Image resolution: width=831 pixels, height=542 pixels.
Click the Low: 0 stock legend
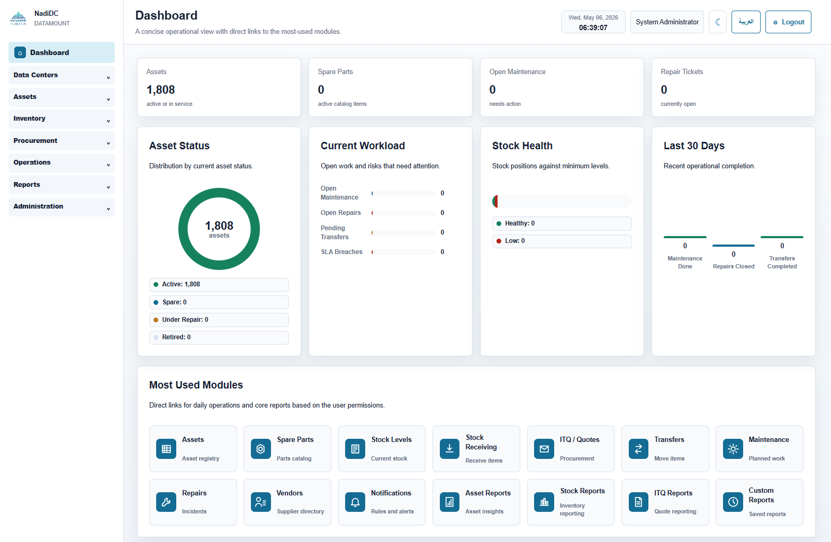pos(562,241)
